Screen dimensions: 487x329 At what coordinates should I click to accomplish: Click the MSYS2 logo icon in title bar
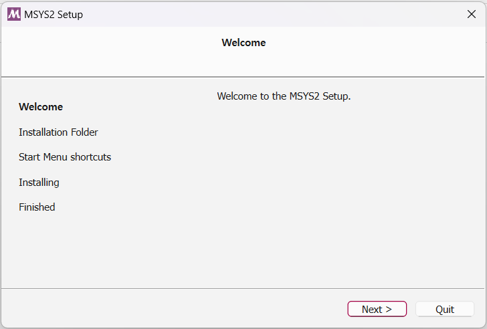(14, 14)
